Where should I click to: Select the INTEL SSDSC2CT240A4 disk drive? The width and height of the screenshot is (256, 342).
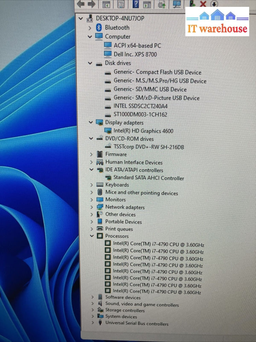coord(140,106)
